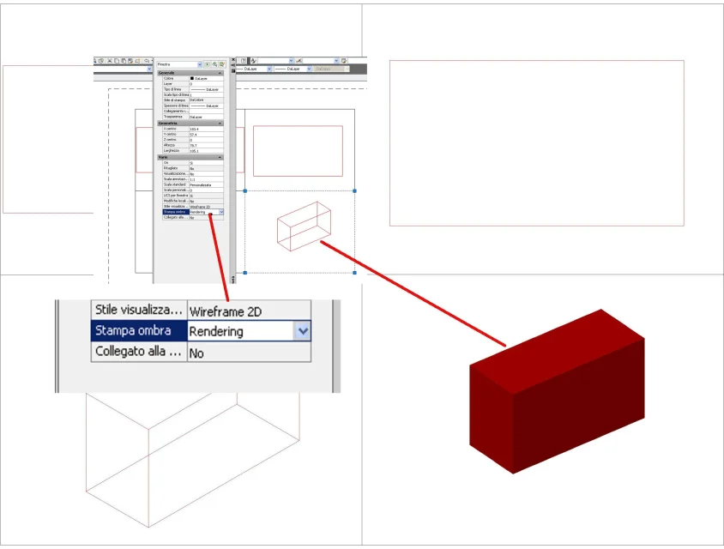Open the dimension style dropdown list

(336, 61)
